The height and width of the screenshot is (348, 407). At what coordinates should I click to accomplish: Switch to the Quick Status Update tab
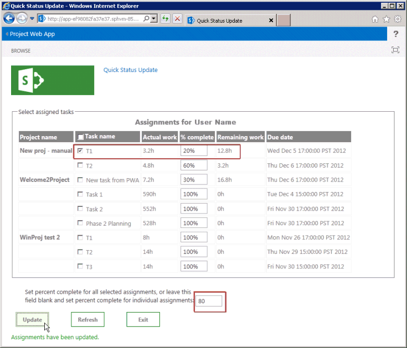(x=227, y=20)
